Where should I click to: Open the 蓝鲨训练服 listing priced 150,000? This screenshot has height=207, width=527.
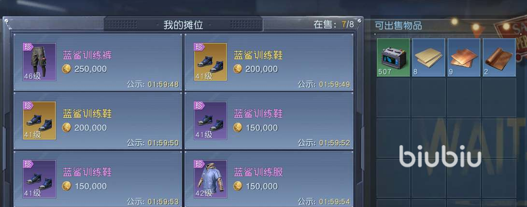(269, 178)
